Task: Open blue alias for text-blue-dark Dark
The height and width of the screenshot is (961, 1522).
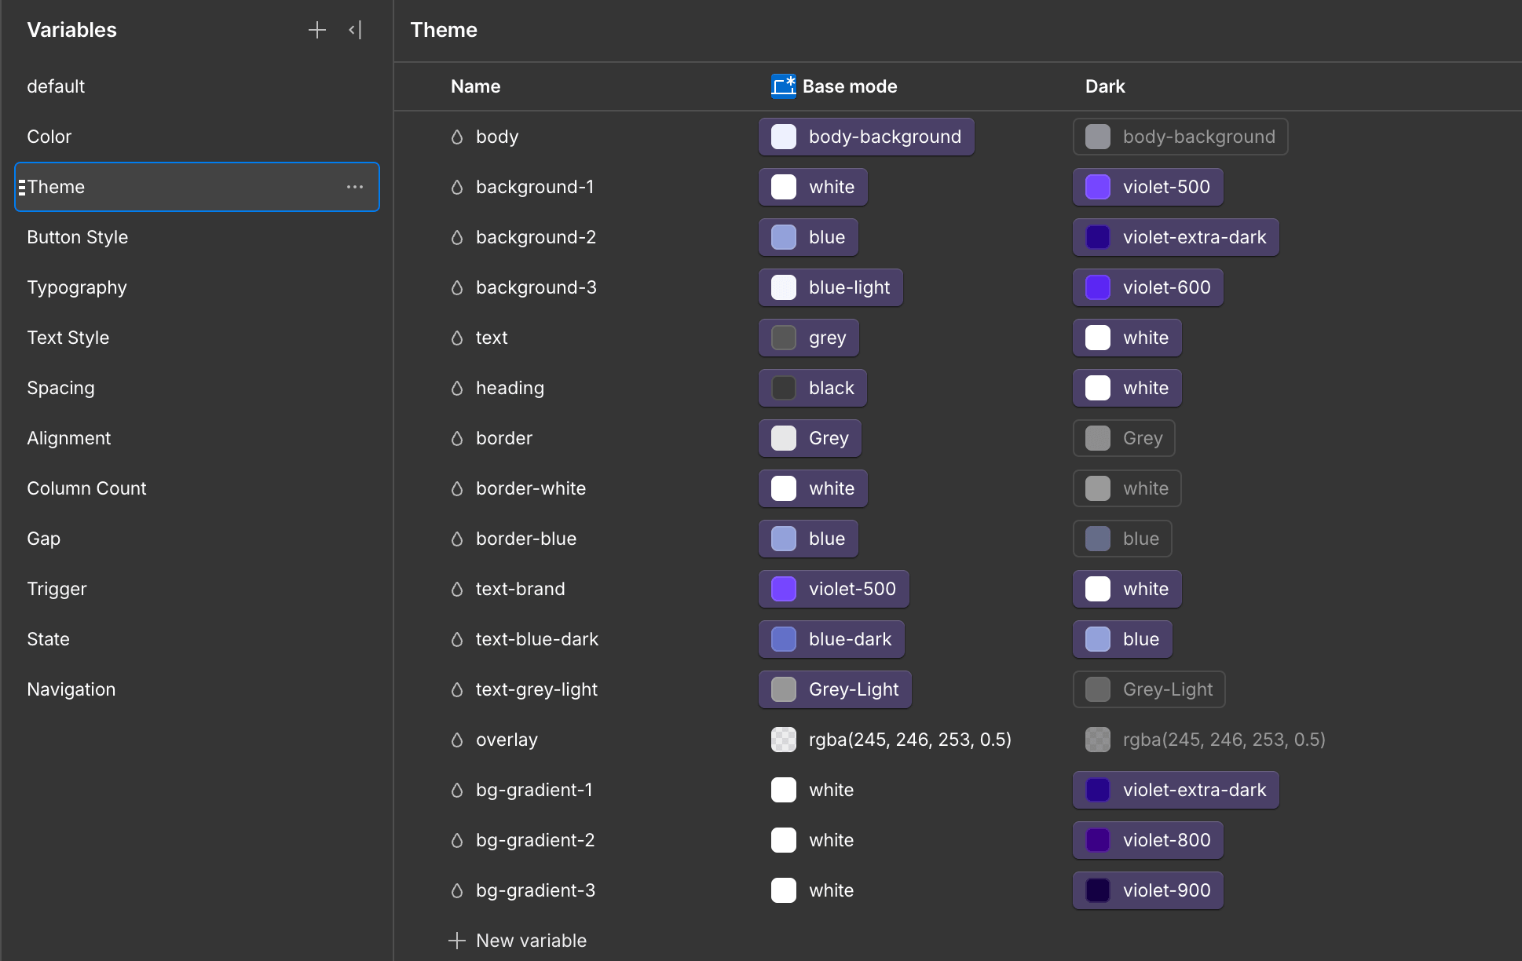Action: [1122, 639]
